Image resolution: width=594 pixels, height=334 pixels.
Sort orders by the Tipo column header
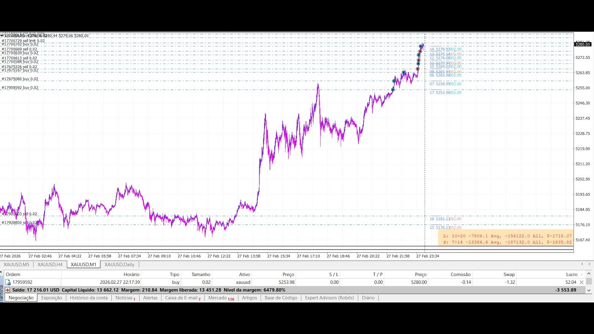[174, 275]
